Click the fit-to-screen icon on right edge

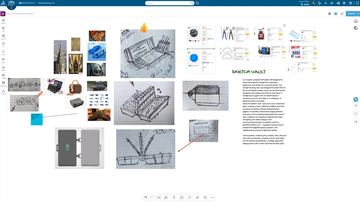pos(355,105)
